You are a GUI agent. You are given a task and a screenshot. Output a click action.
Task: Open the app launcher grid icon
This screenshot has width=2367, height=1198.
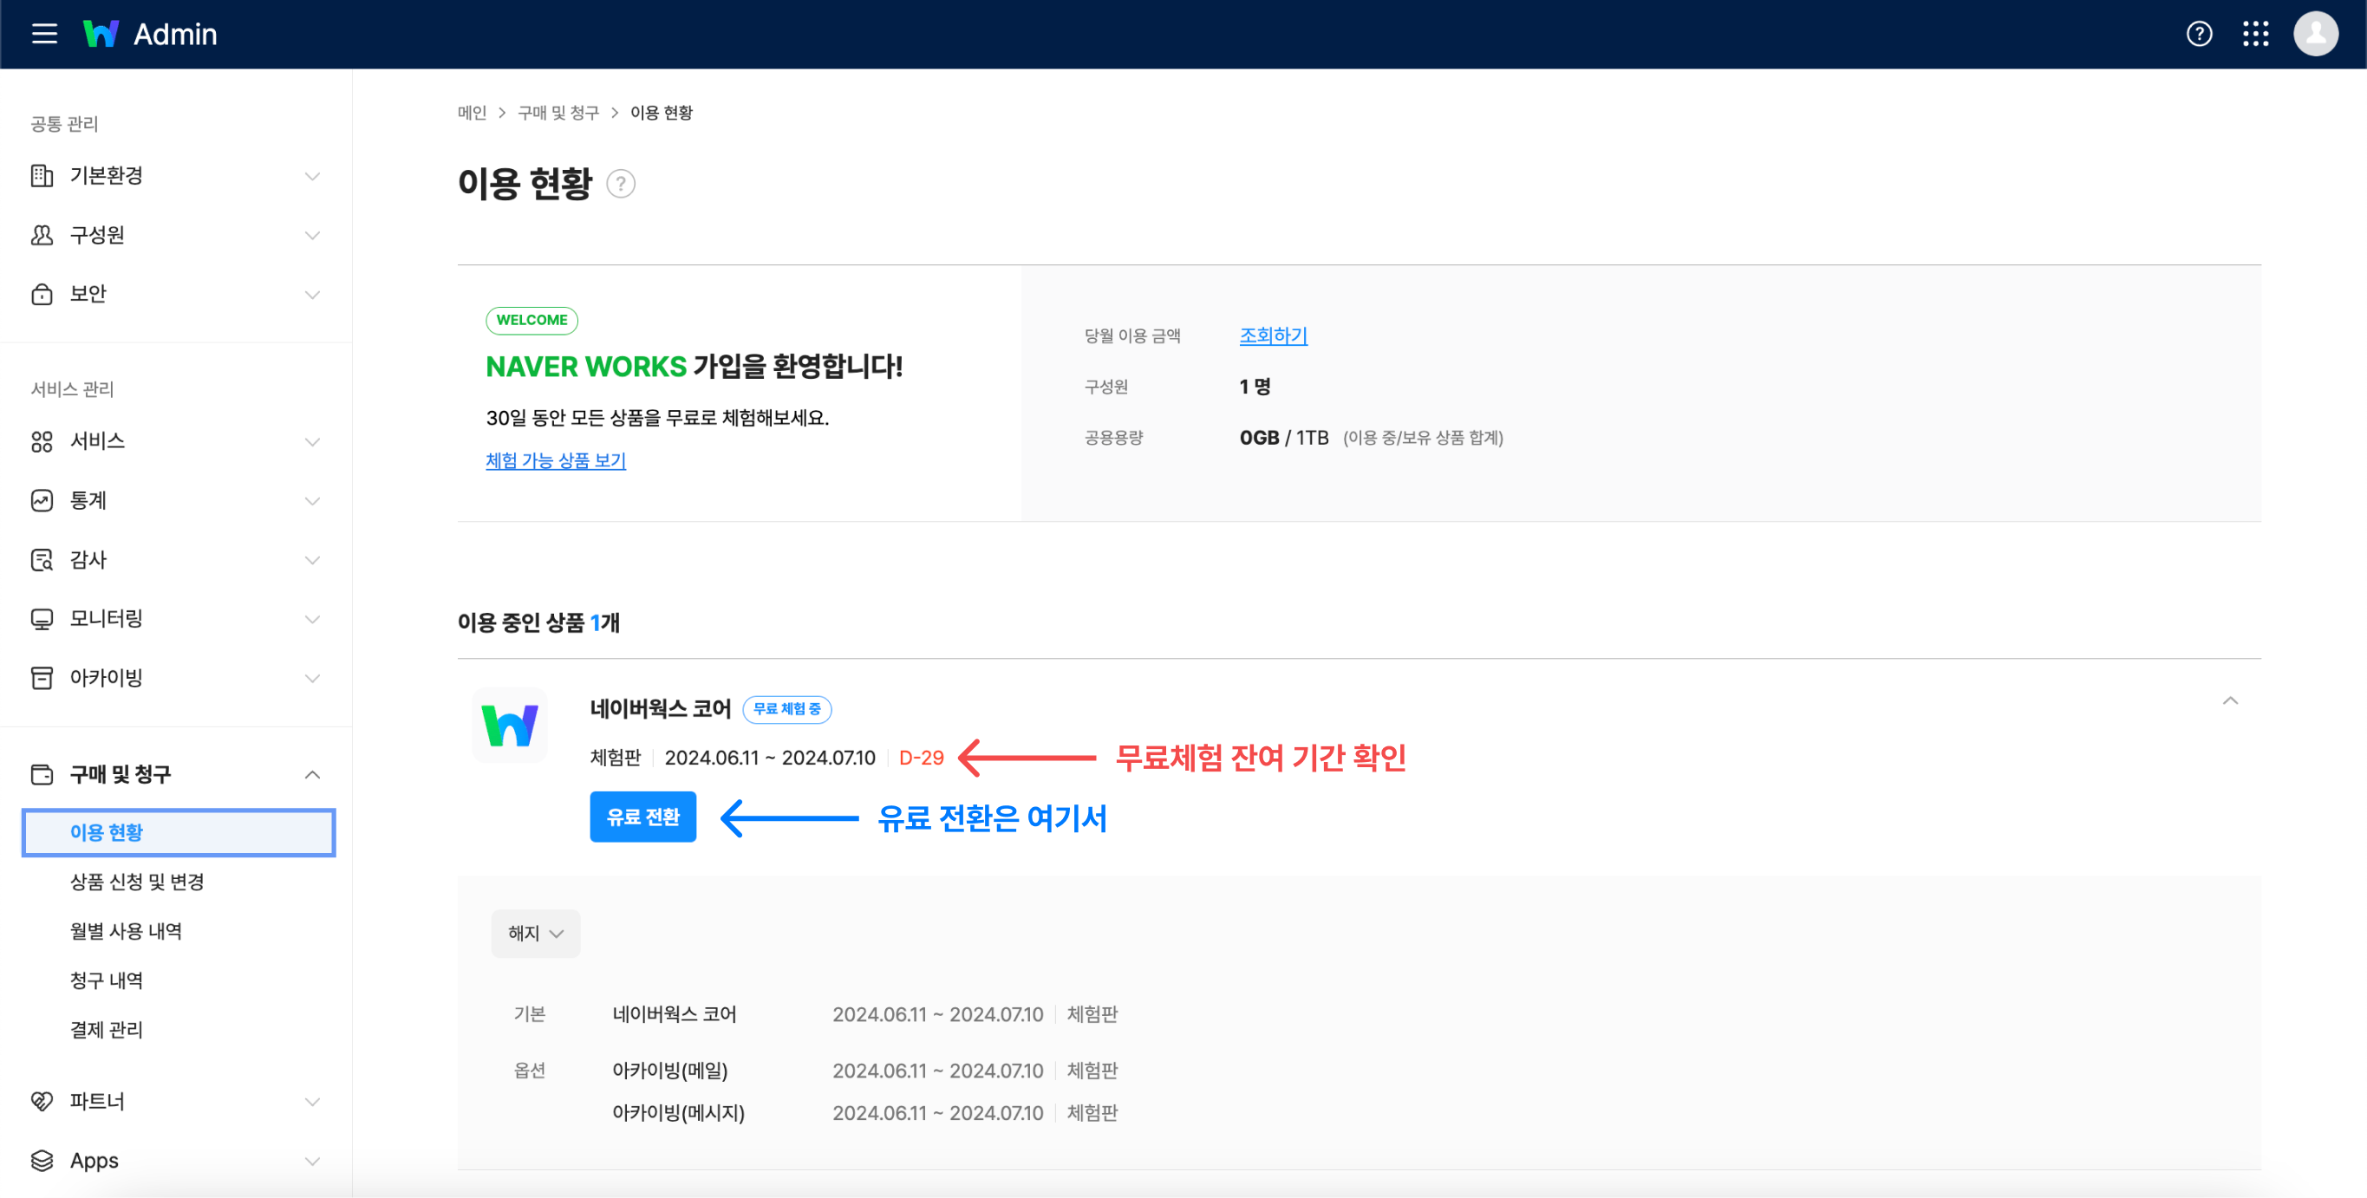coord(2257,34)
